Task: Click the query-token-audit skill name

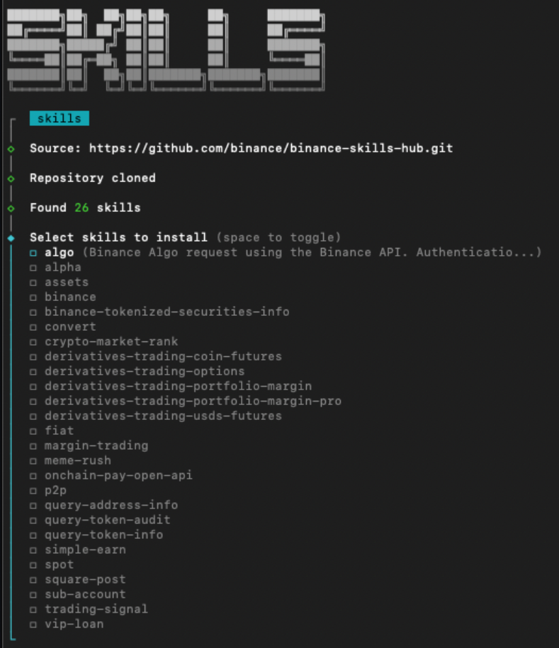Action: 107,520
